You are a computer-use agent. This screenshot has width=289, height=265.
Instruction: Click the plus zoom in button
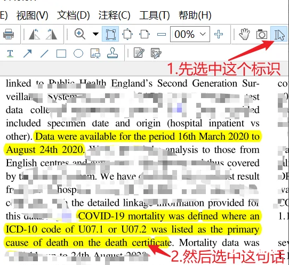click(219, 34)
